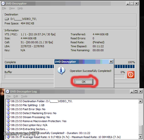Image resolution: width=144 pixels, height=140 pixels.
Task: Click info icon beside Remove Macrovision entry
Action: coord(8,121)
